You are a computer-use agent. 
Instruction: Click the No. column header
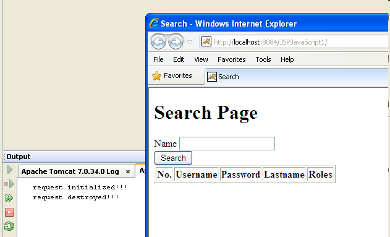point(164,175)
